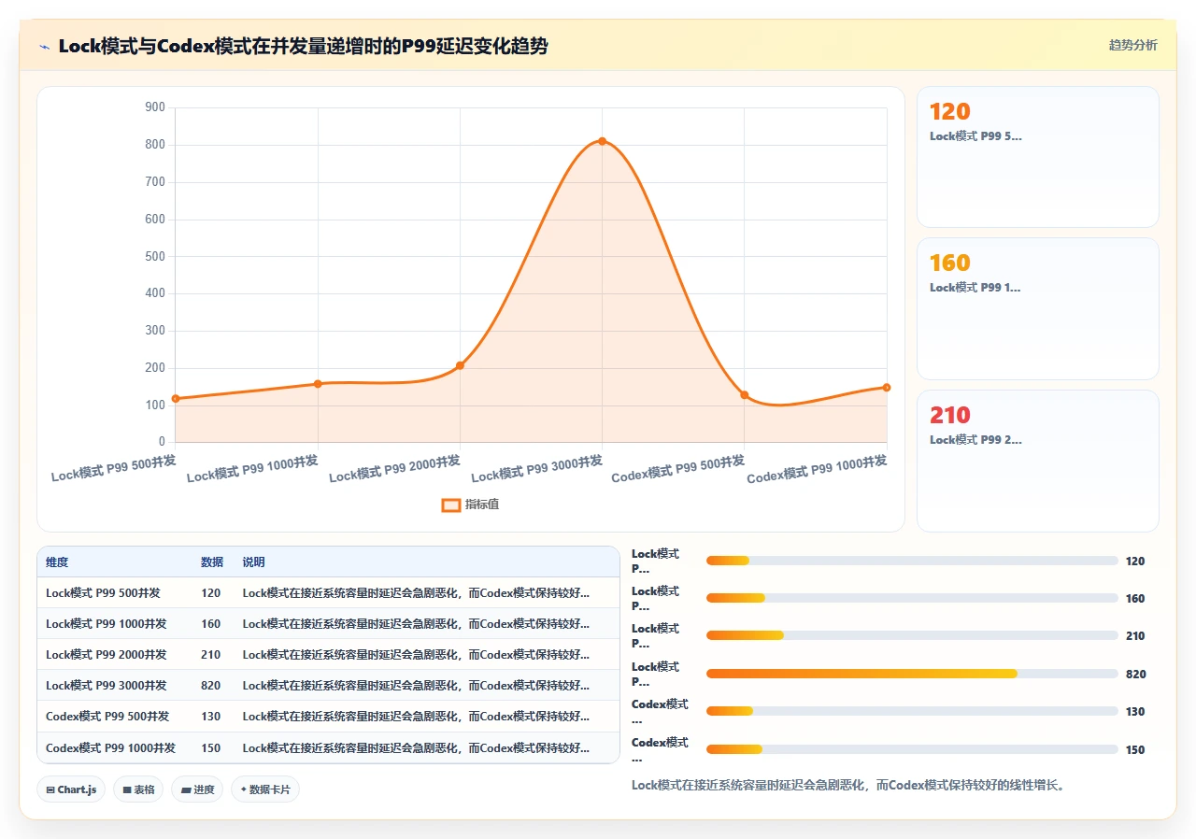Select table row Lock模式 P99 2000并发

coord(328,655)
